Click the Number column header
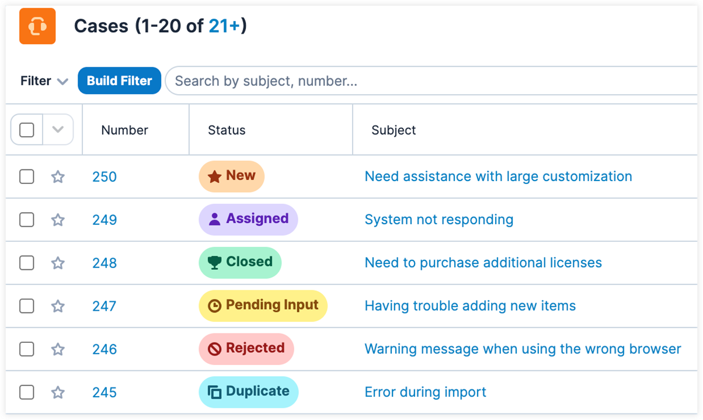Image resolution: width=703 pixels, height=420 pixels. 124,130
